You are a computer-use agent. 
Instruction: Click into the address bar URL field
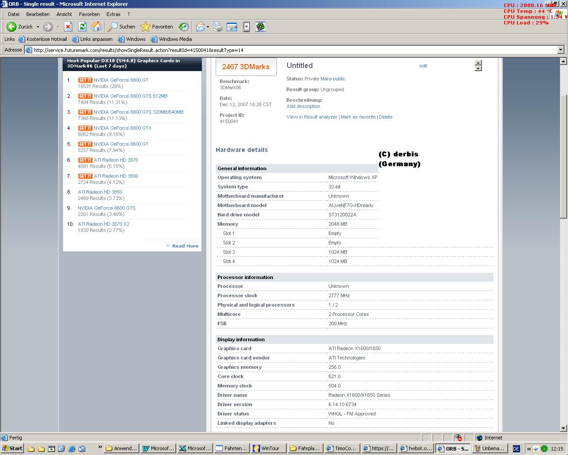click(291, 50)
